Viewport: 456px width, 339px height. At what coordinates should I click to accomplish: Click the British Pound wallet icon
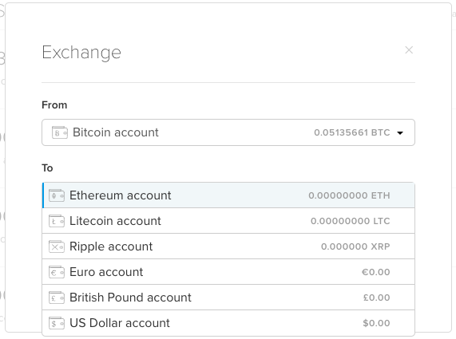(57, 298)
